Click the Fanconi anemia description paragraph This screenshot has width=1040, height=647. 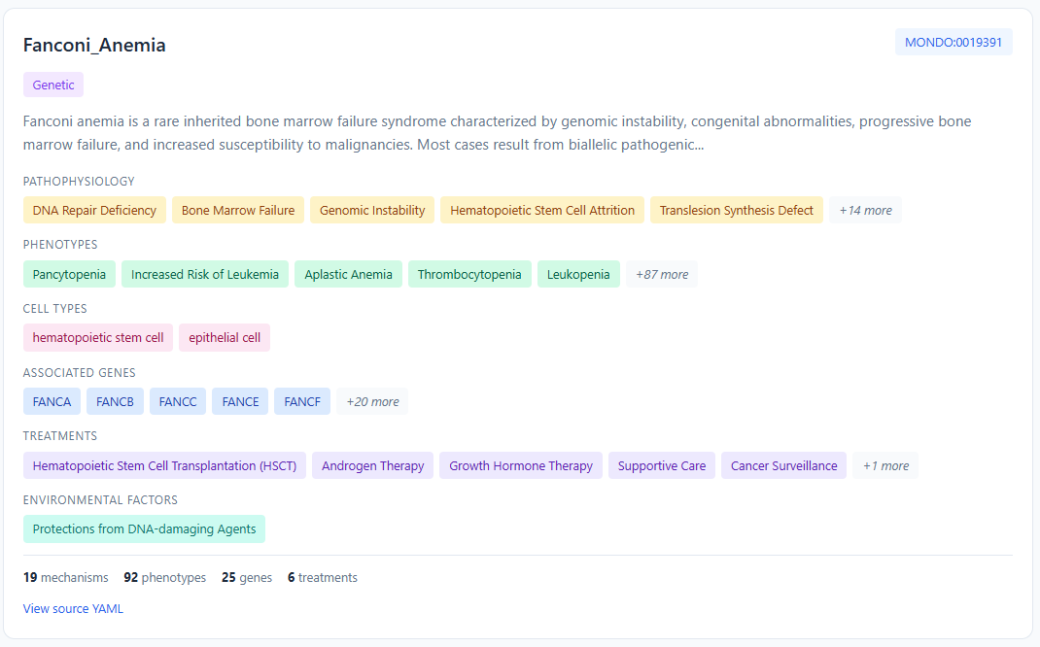click(498, 132)
